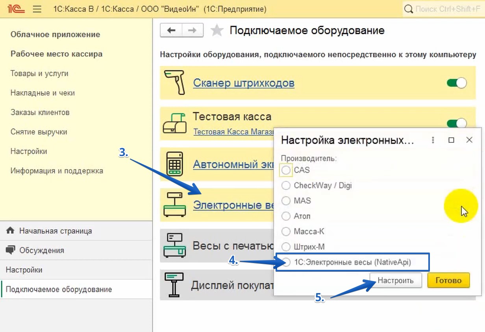This screenshot has width=485, height=332.
Task: Click the 1C logo icon
Action: pos(16,9)
